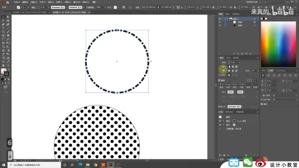Create new layer in Layers panel

click(251, 54)
